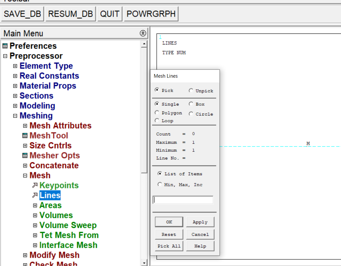Expand the Mesh Attributes node
Screen dimensions: 341x266
[25, 126]
